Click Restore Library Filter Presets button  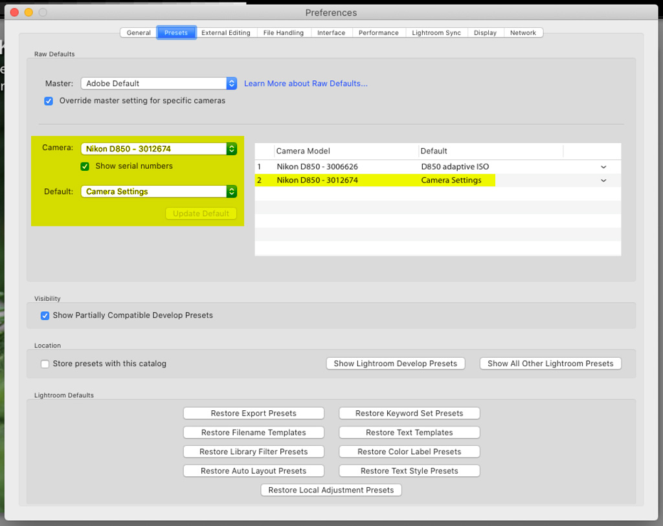[x=254, y=452]
